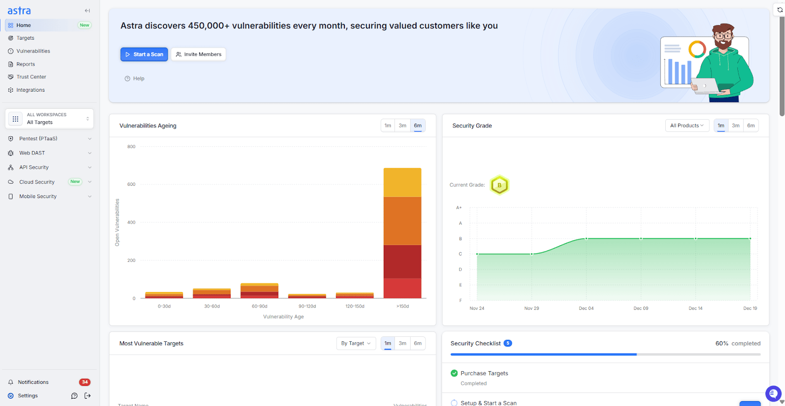Click the Mobile Security phone icon
The height and width of the screenshot is (406, 785).
tap(11, 197)
